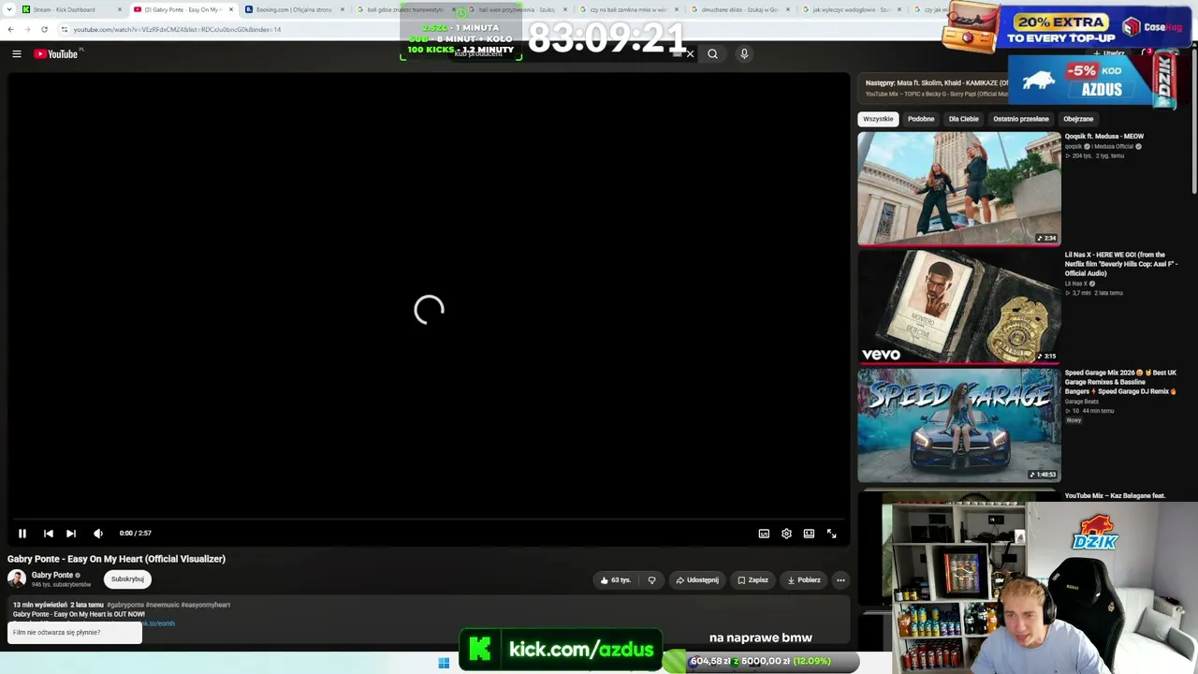Switch to the 'dmuchane dildo' Google tab
This screenshot has width=1198, height=674.
(739, 10)
